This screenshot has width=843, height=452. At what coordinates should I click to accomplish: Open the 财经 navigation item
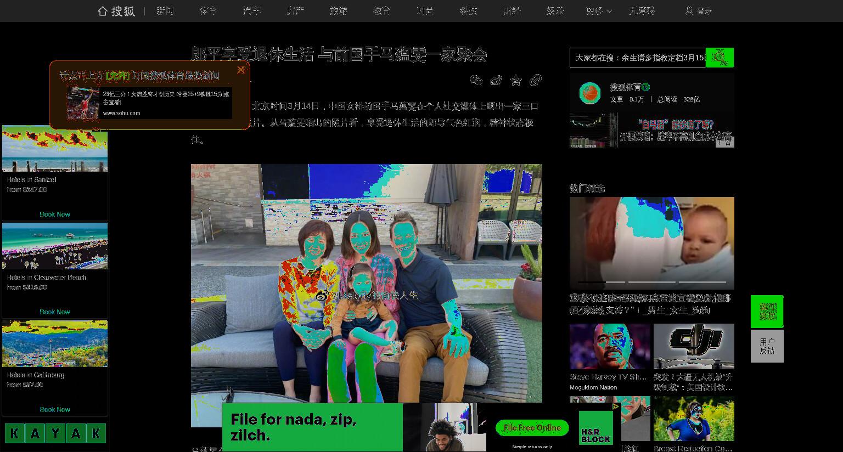512,11
